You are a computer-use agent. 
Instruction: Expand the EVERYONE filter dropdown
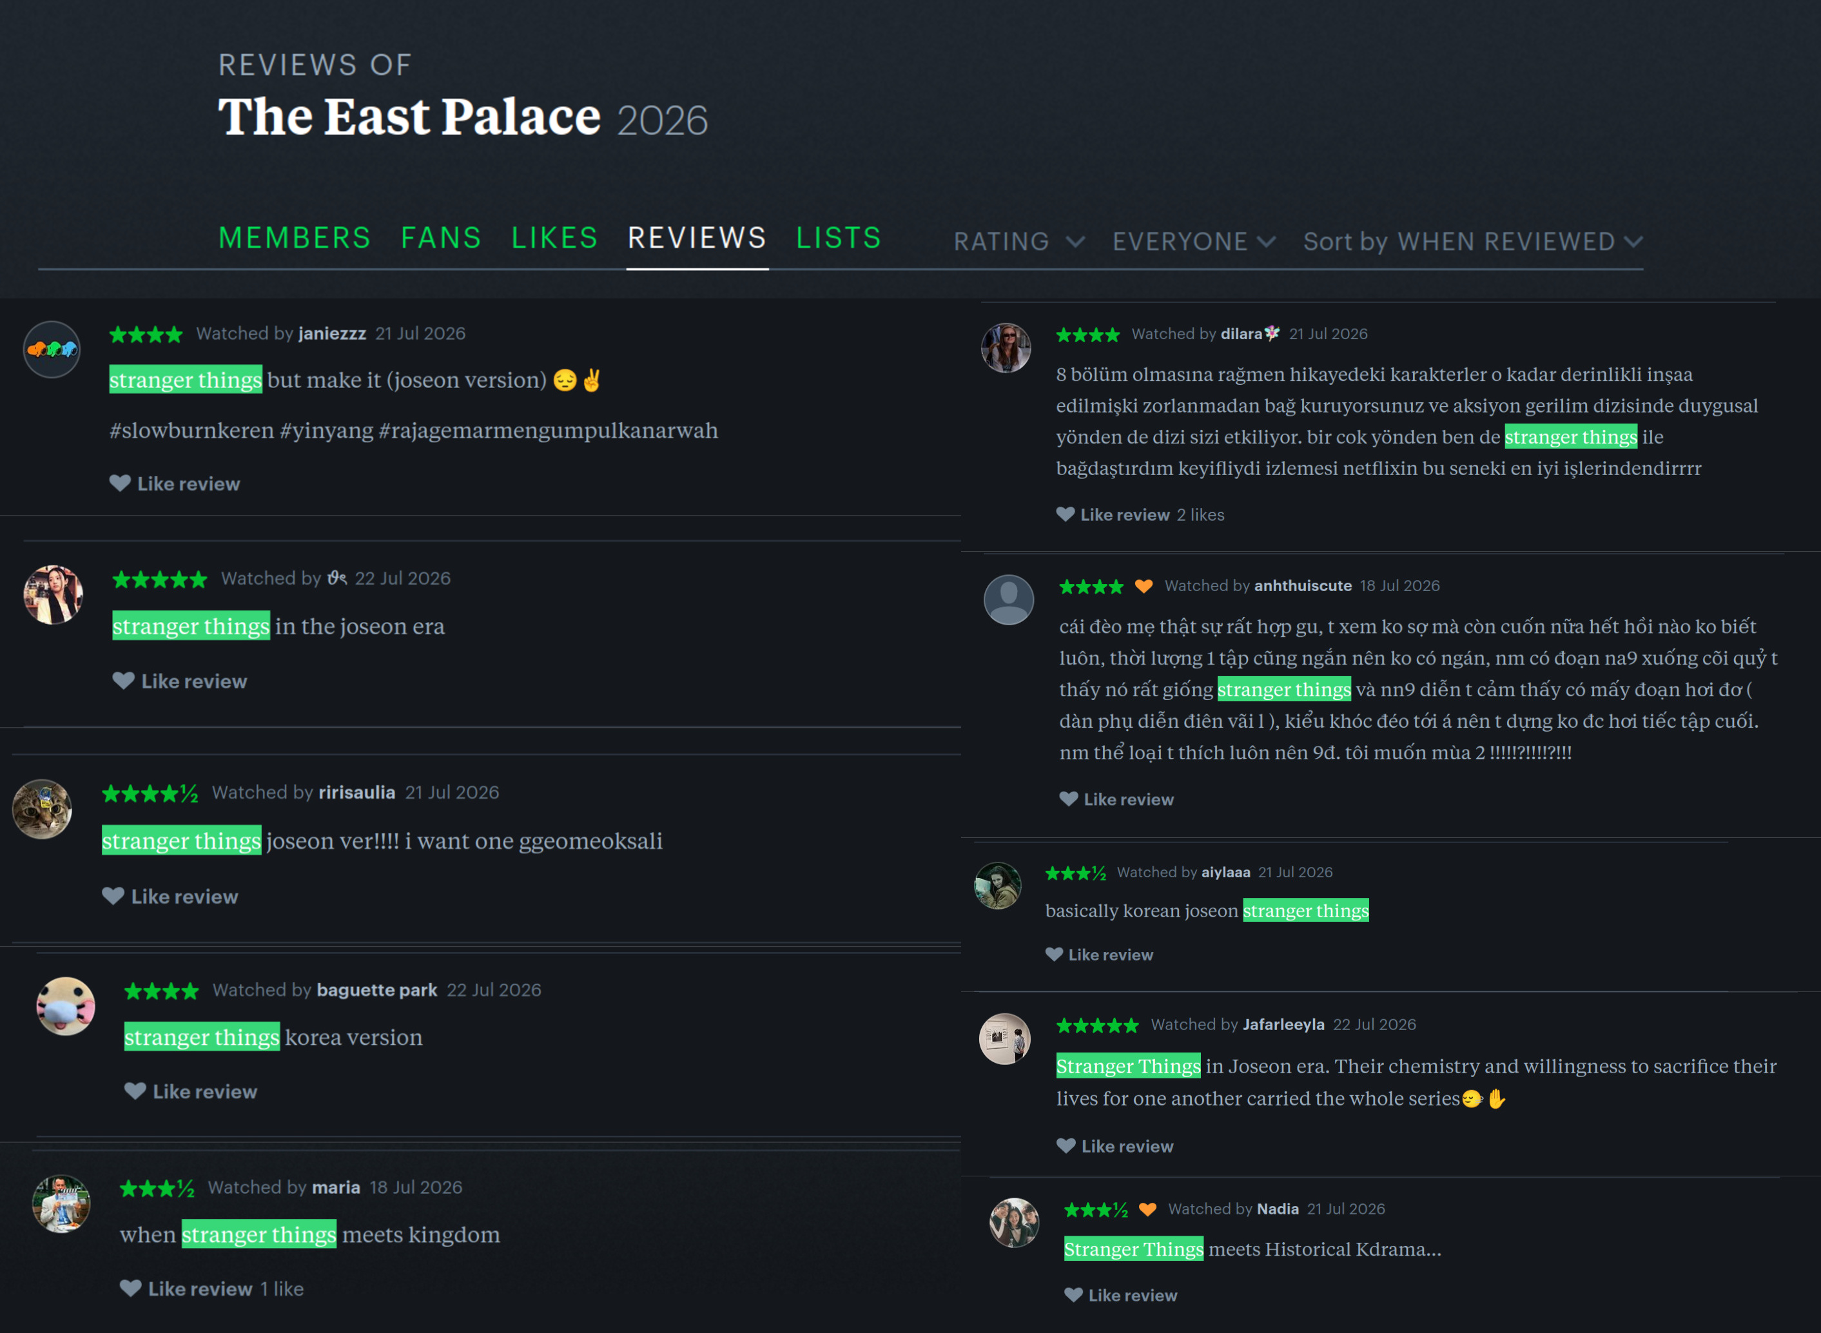point(1193,241)
